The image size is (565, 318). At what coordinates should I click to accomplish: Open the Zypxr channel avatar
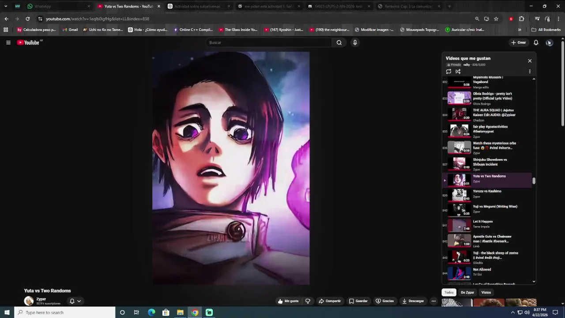29,301
